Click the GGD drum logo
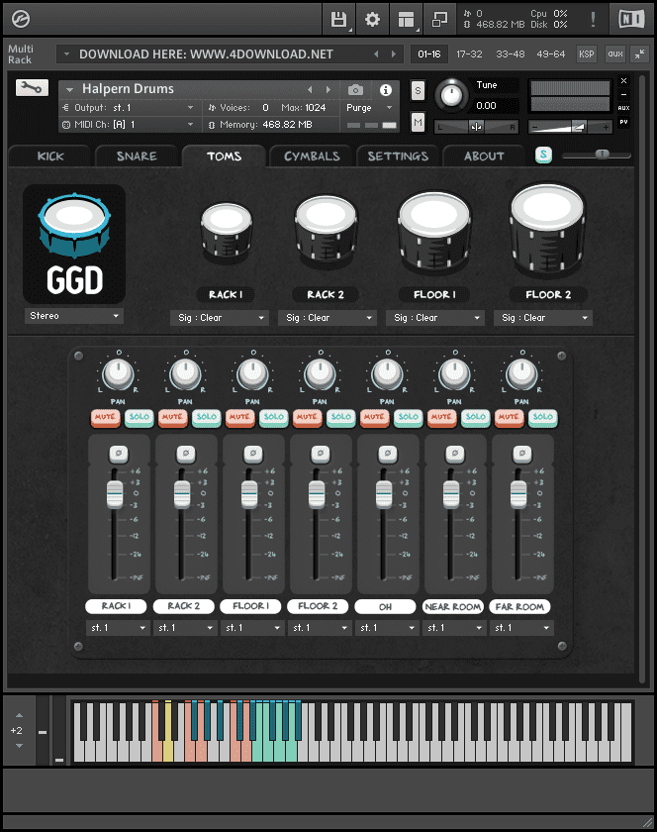Screen dimensions: 657x832 (x=74, y=244)
